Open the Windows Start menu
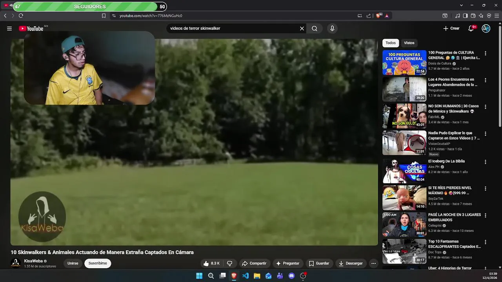Image resolution: width=502 pixels, height=282 pixels. pyautogui.click(x=199, y=276)
